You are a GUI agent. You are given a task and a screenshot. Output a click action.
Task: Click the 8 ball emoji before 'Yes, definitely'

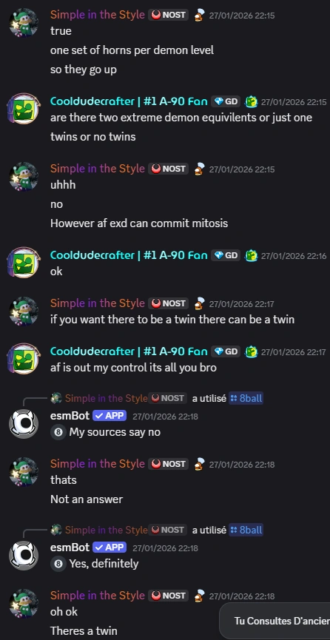pyautogui.click(x=58, y=564)
